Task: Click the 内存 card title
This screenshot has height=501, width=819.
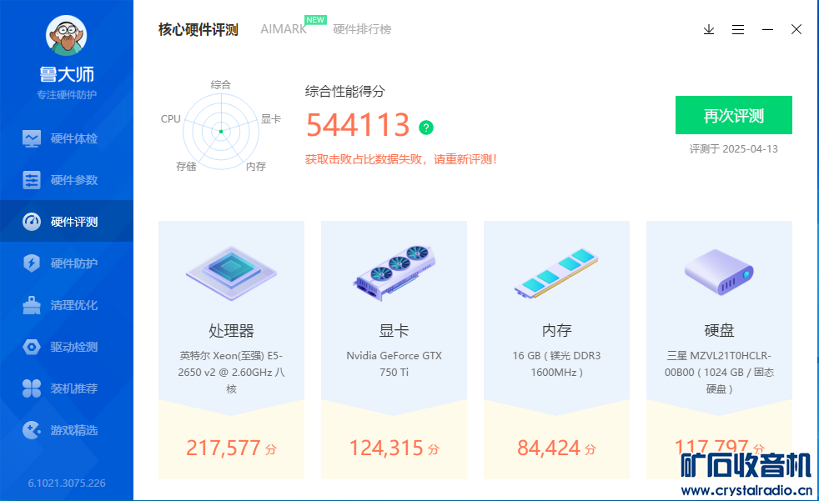Action: [x=556, y=330]
